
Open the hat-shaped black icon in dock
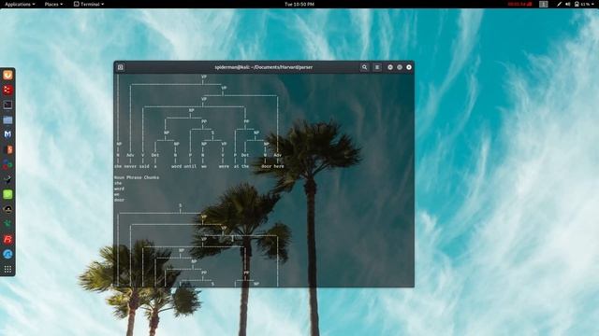tap(7, 209)
